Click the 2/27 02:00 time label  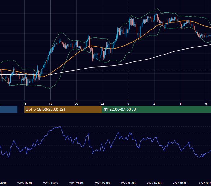click(154, 183)
